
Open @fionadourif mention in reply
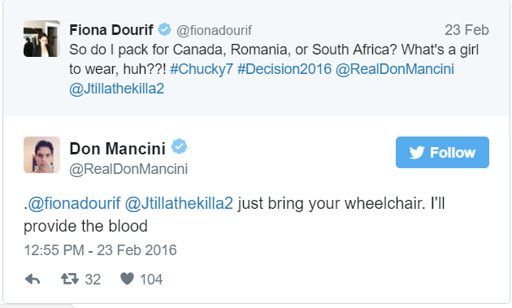[x=74, y=203]
